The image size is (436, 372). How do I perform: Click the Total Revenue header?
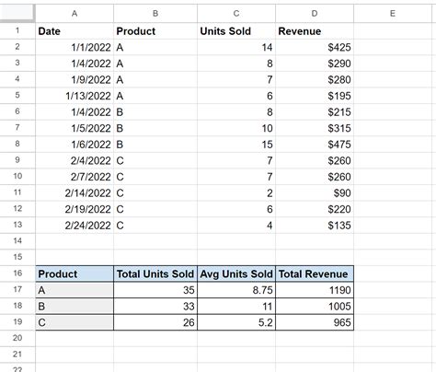(x=315, y=273)
